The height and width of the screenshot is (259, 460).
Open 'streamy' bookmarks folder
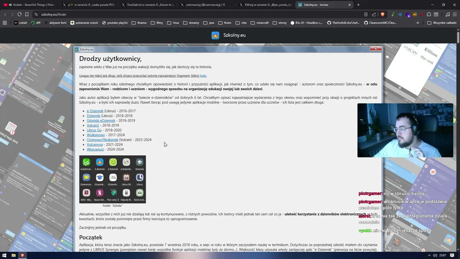[191, 23]
